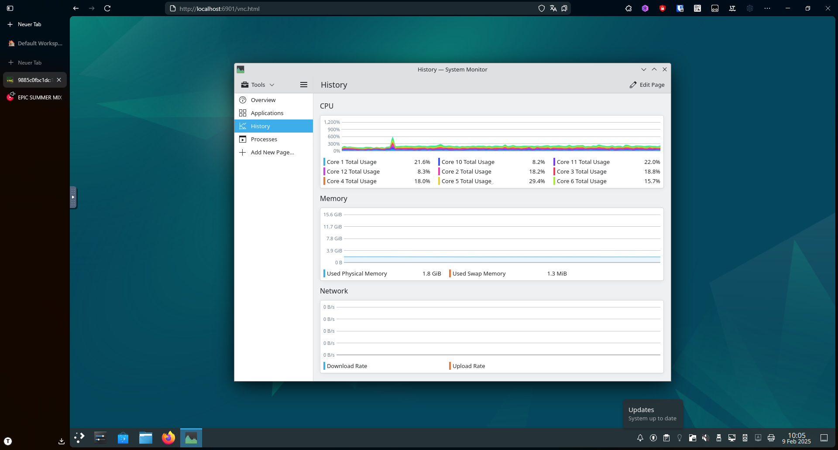
Task: Click the translate icon in address bar
Action: click(553, 8)
